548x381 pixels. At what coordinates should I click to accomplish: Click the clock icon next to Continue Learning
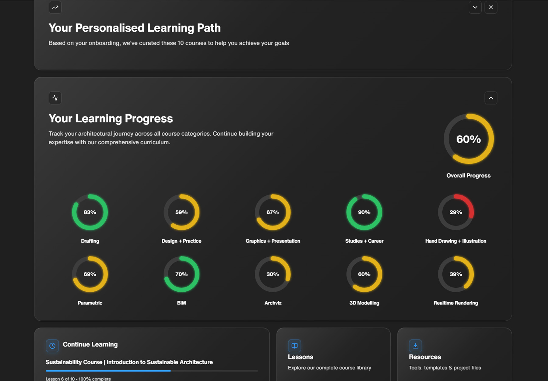[52, 346]
